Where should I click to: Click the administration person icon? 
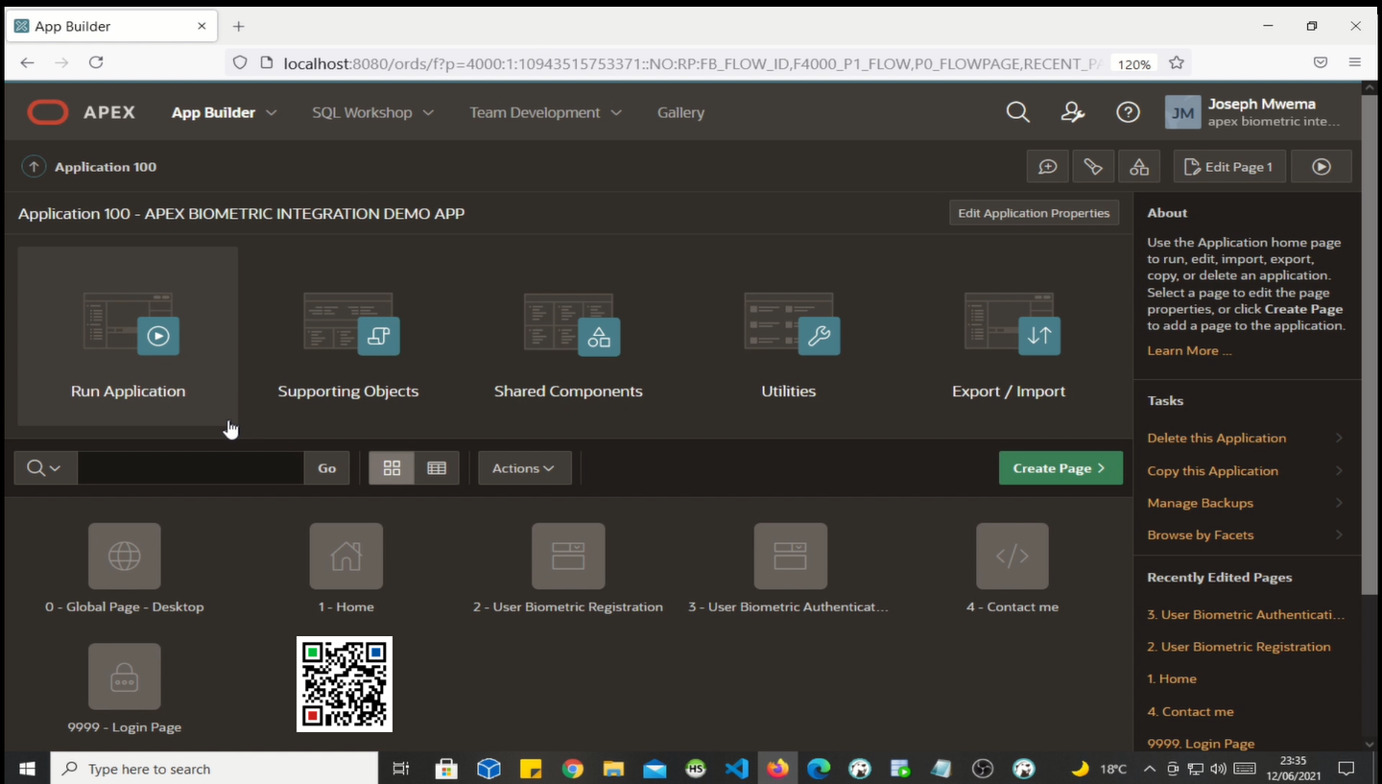pos(1072,112)
